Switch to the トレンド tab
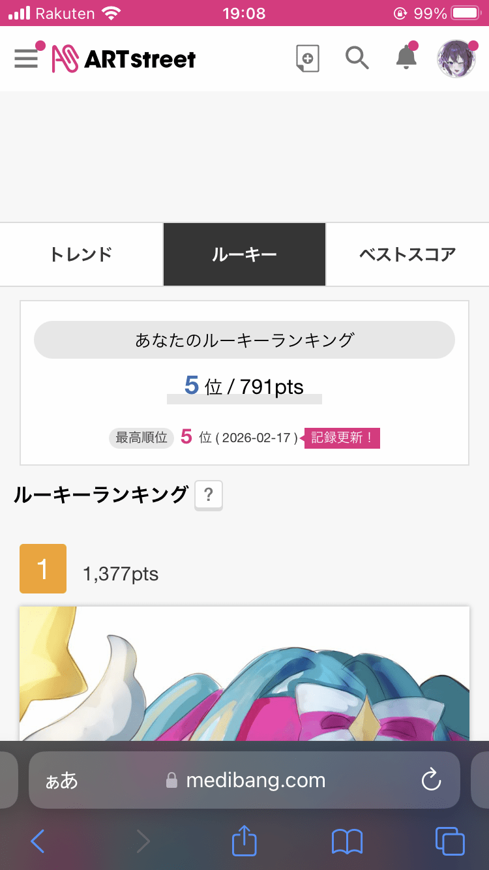This screenshot has height=870, width=489. tap(81, 254)
